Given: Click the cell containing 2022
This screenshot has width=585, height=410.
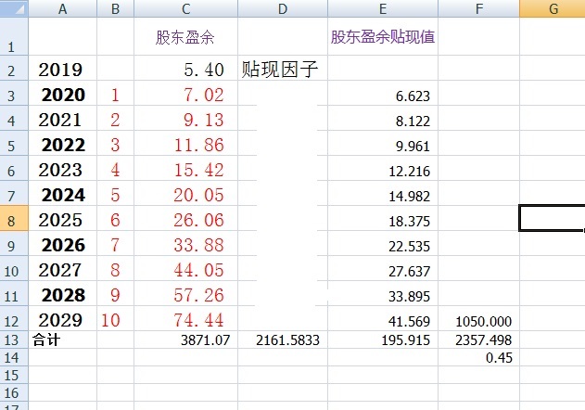Looking at the screenshot, I should (63, 143).
